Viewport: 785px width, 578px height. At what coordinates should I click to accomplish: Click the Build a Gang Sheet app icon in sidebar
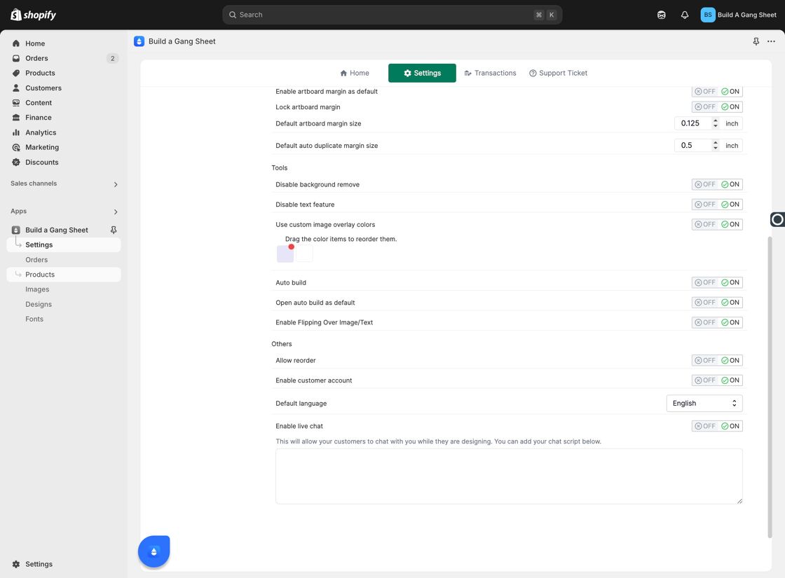point(16,230)
